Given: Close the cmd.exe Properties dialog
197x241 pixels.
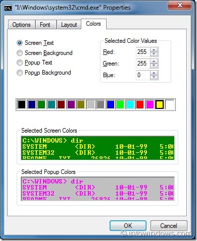Looking at the screenshot, I should [x=180, y=5].
